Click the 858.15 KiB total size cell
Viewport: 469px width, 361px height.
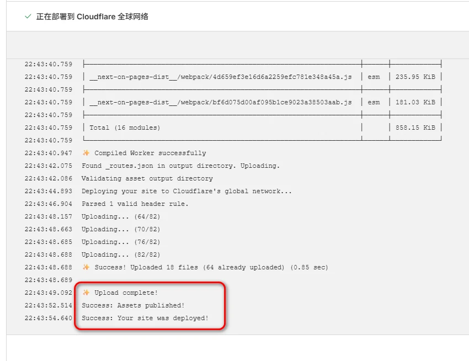(x=415, y=128)
